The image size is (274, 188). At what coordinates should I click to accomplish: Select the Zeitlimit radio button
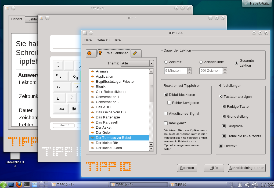click(x=166, y=62)
